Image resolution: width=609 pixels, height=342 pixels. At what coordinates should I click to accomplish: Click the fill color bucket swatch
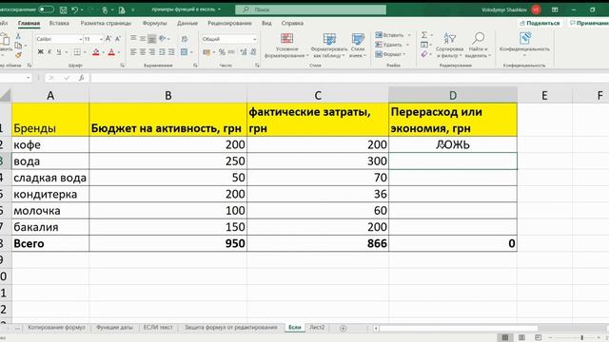(96, 52)
